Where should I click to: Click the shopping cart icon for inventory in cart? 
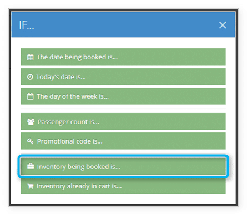[31, 186]
